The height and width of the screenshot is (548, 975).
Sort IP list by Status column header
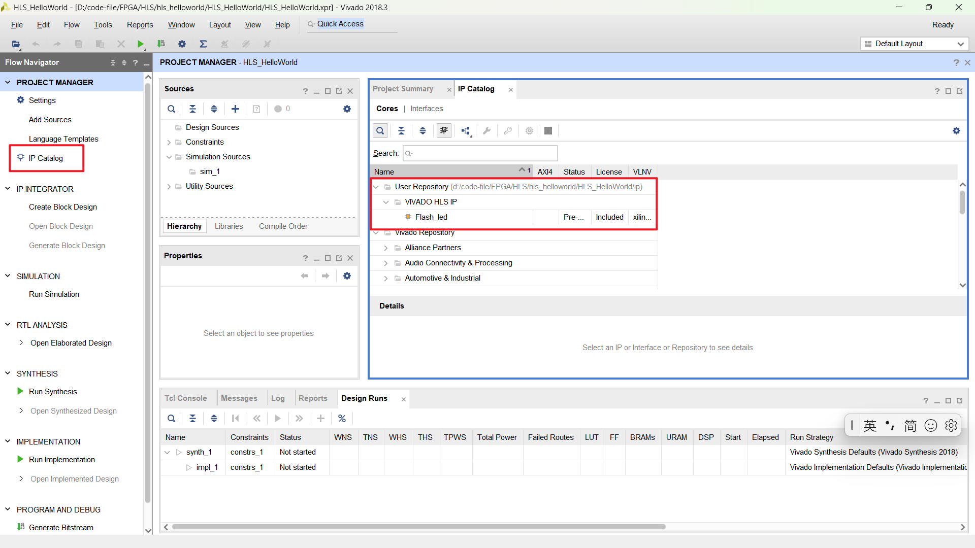click(574, 172)
